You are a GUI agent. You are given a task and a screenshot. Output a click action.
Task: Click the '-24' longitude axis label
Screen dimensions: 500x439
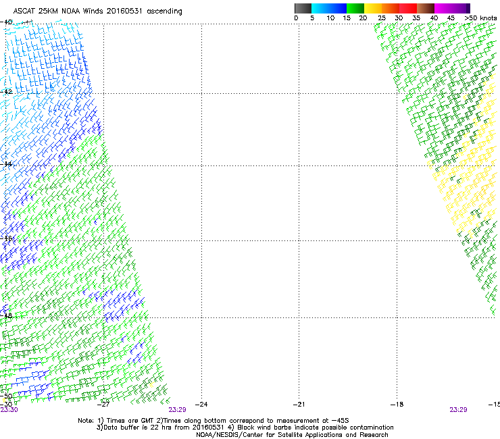point(201,405)
